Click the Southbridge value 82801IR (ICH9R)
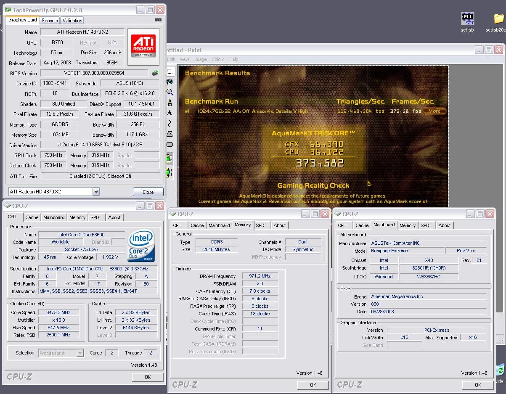 (x=429, y=268)
